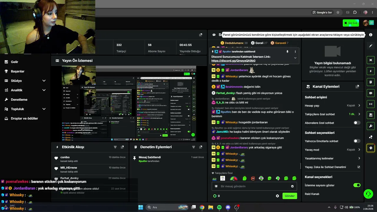Open the pinned message three-dot menu

(295, 52)
